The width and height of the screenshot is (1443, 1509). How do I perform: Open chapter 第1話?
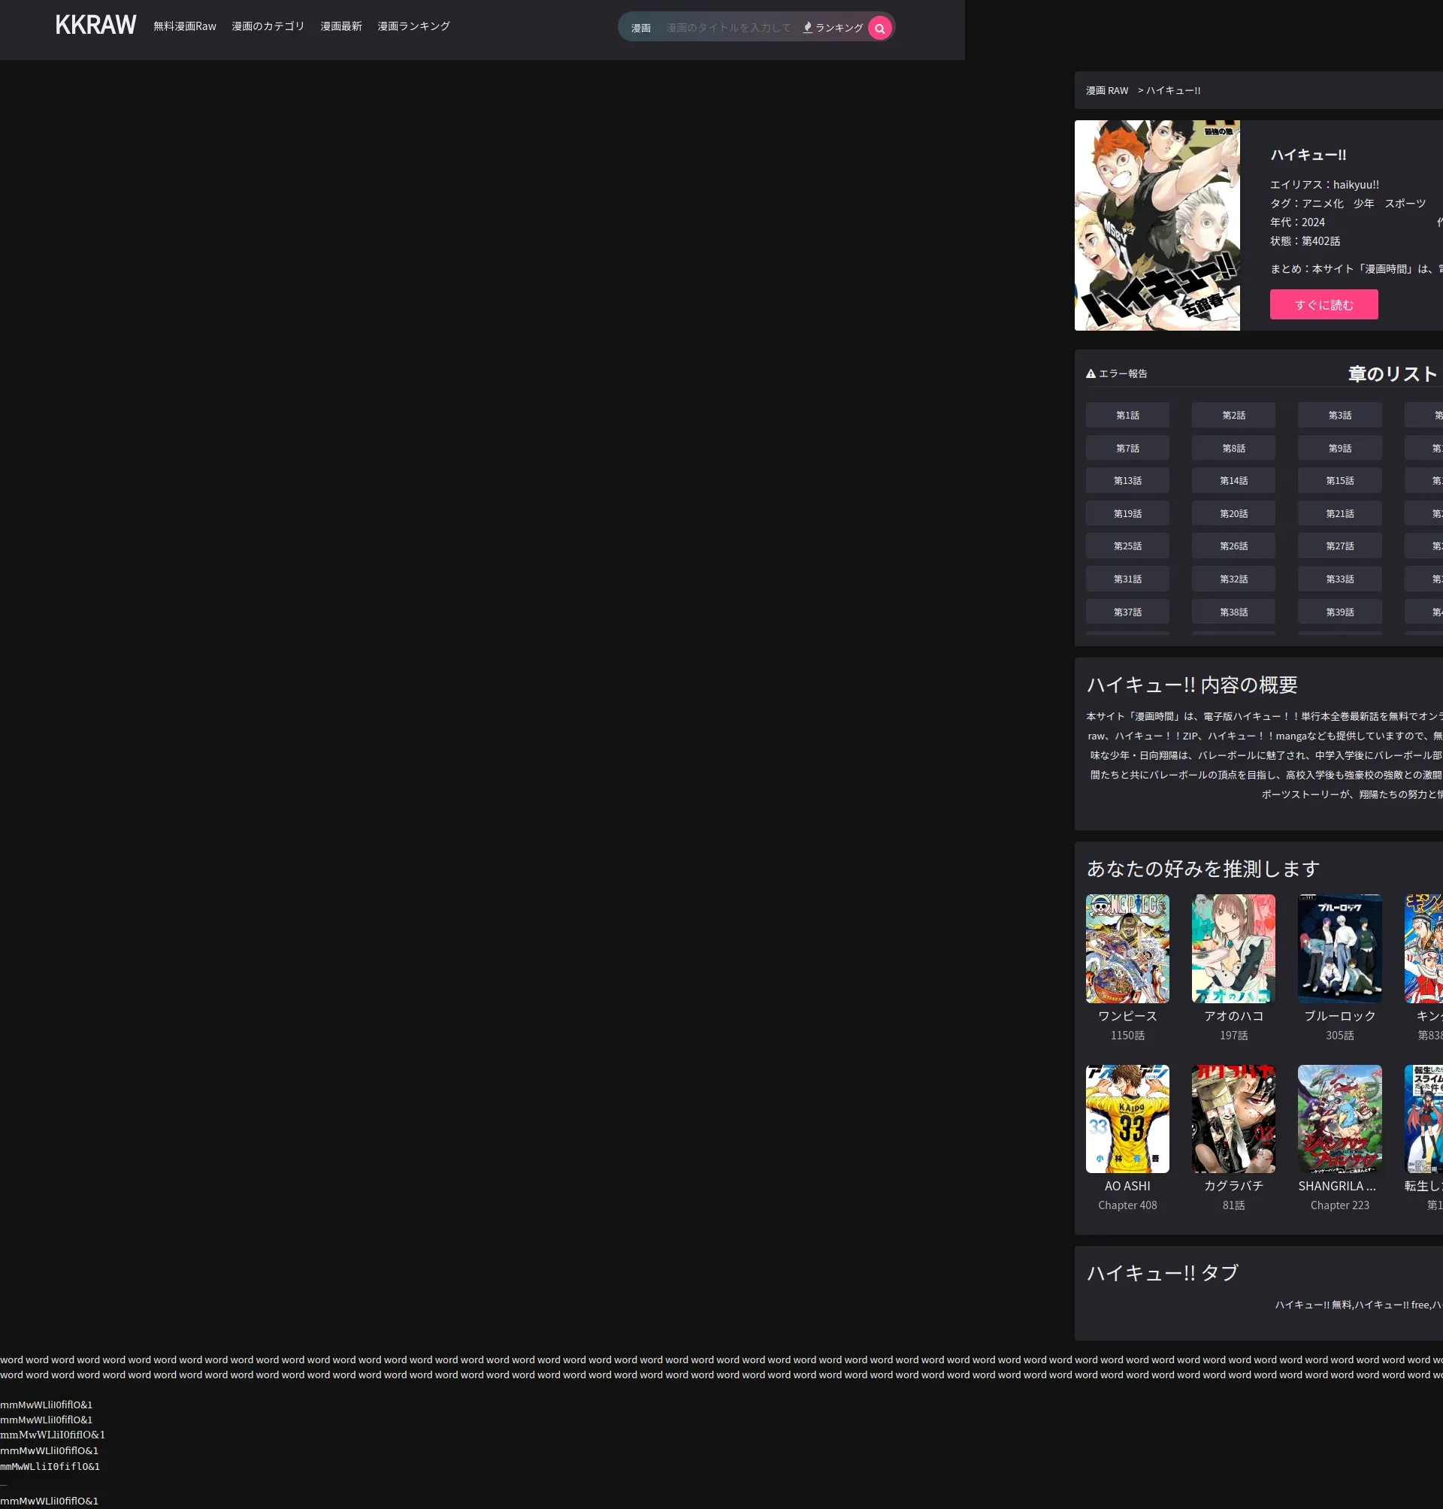tap(1127, 416)
